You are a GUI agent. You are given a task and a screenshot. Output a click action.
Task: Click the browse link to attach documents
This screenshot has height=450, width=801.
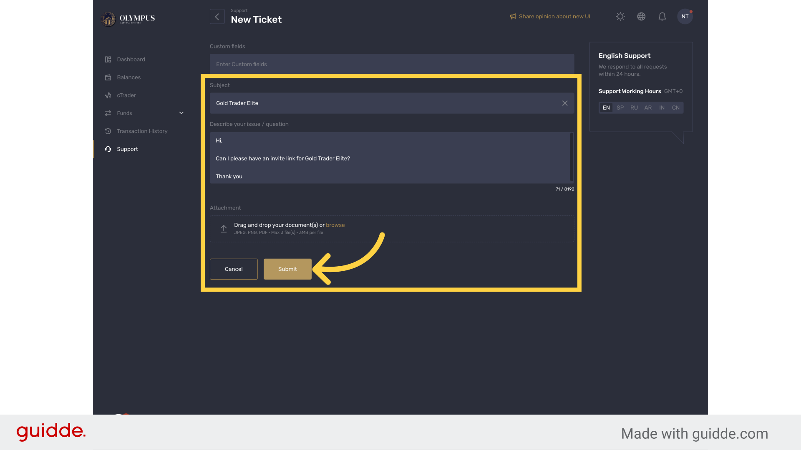click(335, 225)
